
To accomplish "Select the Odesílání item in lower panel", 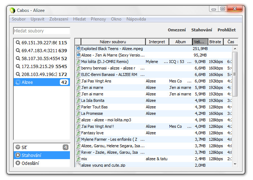I will (42, 163).
